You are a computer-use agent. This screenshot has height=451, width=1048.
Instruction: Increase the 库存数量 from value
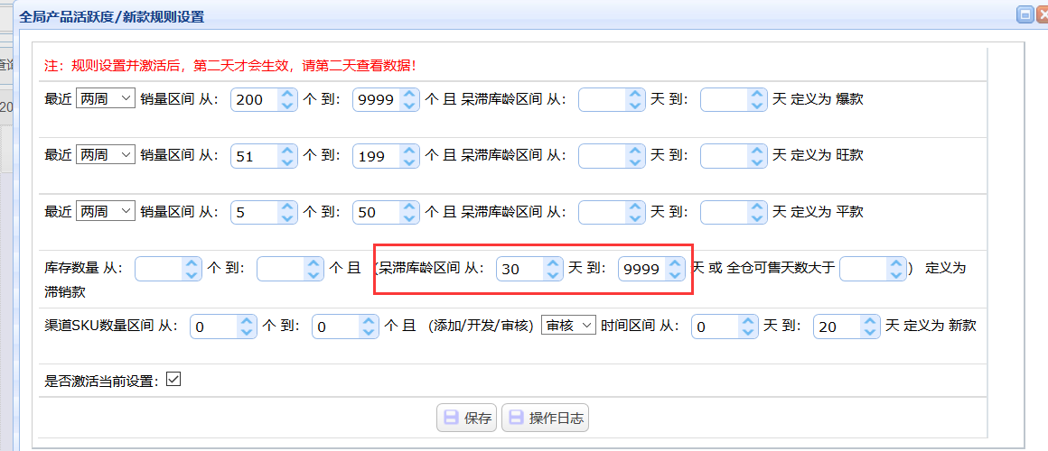192,262
